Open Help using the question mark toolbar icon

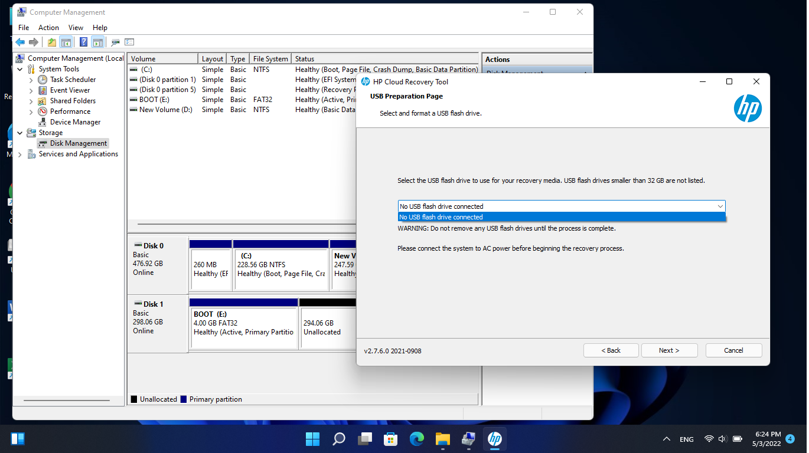(83, 42)
